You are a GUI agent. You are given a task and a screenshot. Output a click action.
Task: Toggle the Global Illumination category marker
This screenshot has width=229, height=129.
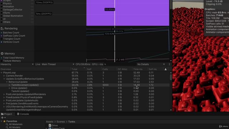coord(1,16)
